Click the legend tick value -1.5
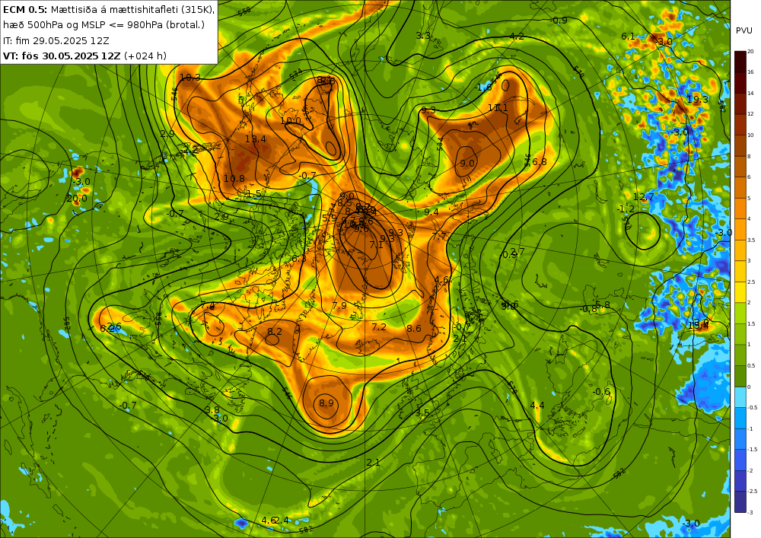761x538 pixels. pos(752,450)
